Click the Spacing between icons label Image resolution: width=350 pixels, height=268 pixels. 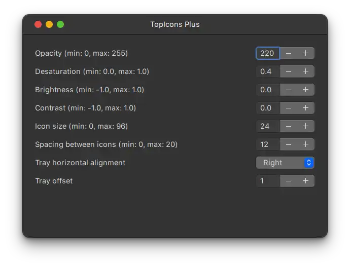[x=106, y=144]
